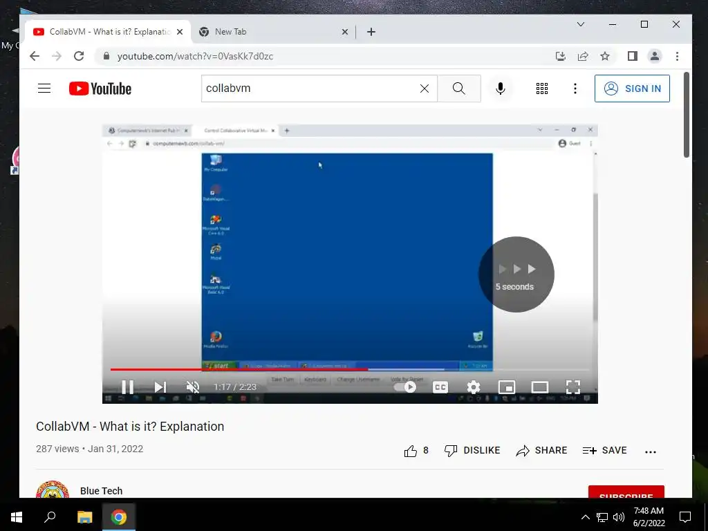This screenshot has height=531, width=708.
Task: Open the Windows Start menu
Action: pyautogui.click(x=17, y=517)
